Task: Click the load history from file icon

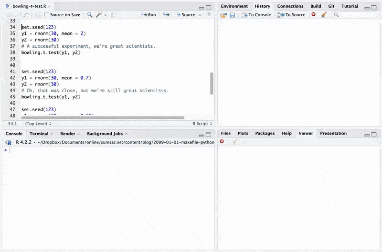Action: (x=223, y=15)
